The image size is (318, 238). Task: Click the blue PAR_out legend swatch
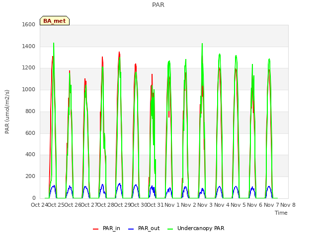pyautogui.click(x=131, y=229)
